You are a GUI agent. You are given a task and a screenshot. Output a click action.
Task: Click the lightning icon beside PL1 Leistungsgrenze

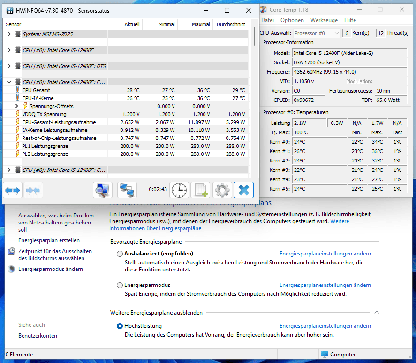(x=17, y=146)
